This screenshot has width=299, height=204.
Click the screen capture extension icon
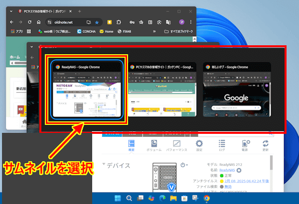pyautogui.click(x=159, y=22)
